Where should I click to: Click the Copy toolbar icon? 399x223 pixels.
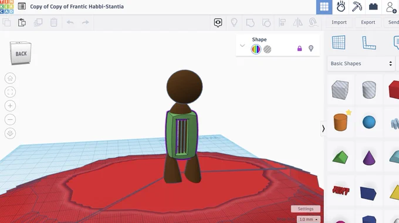6,22
